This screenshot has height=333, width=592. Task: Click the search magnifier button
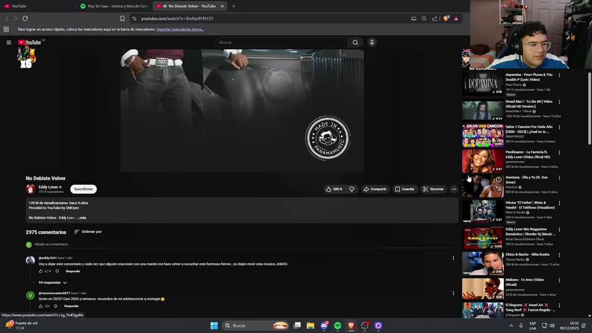355,42
